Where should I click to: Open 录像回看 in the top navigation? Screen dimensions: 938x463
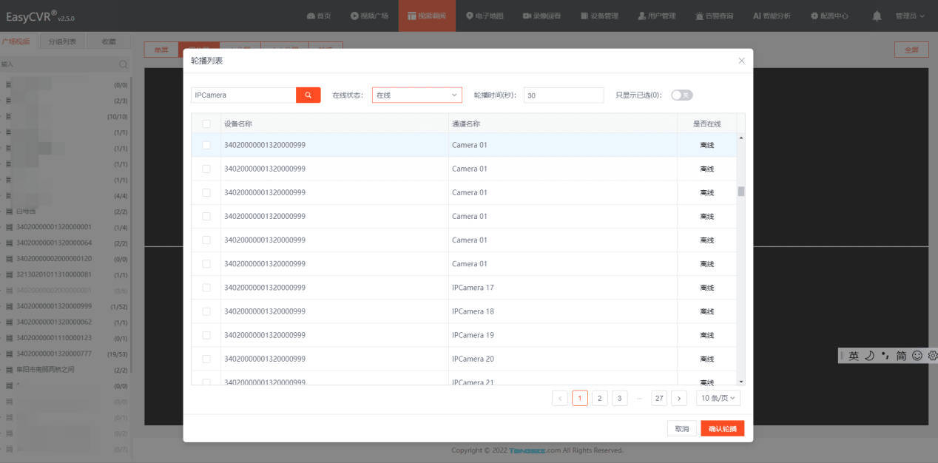coord(541,16)
